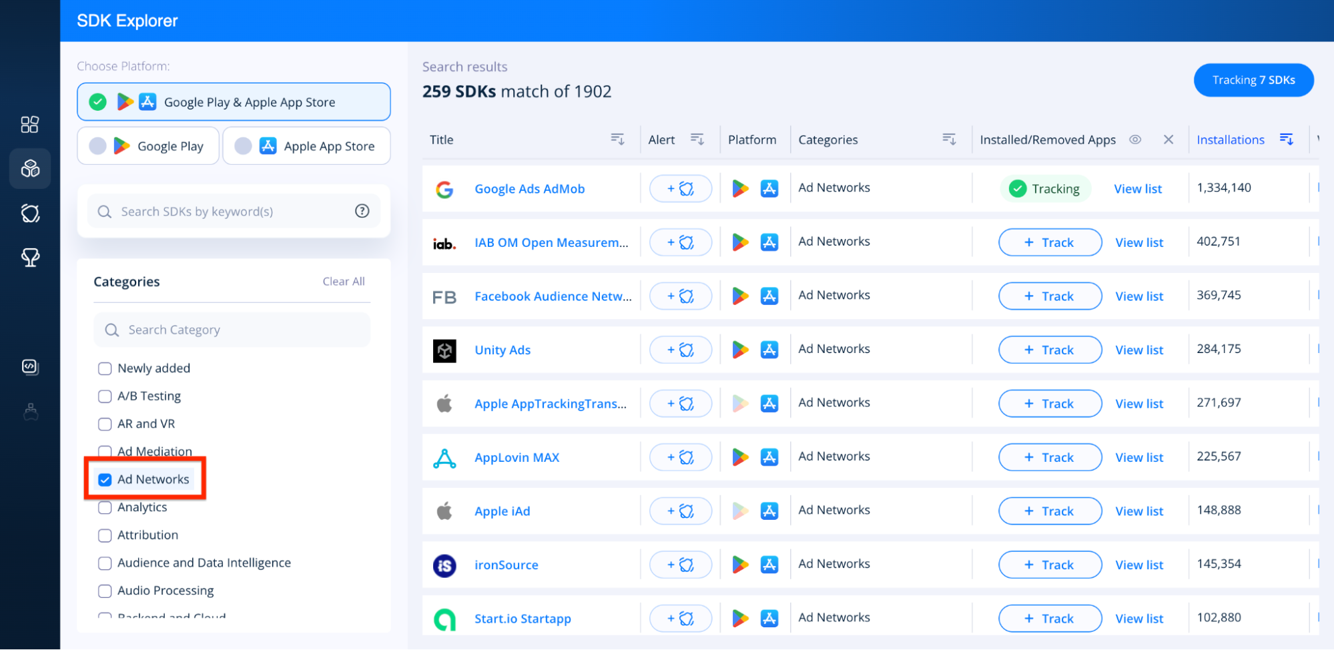Open the trophy icon in sidebar

[30, 258]
